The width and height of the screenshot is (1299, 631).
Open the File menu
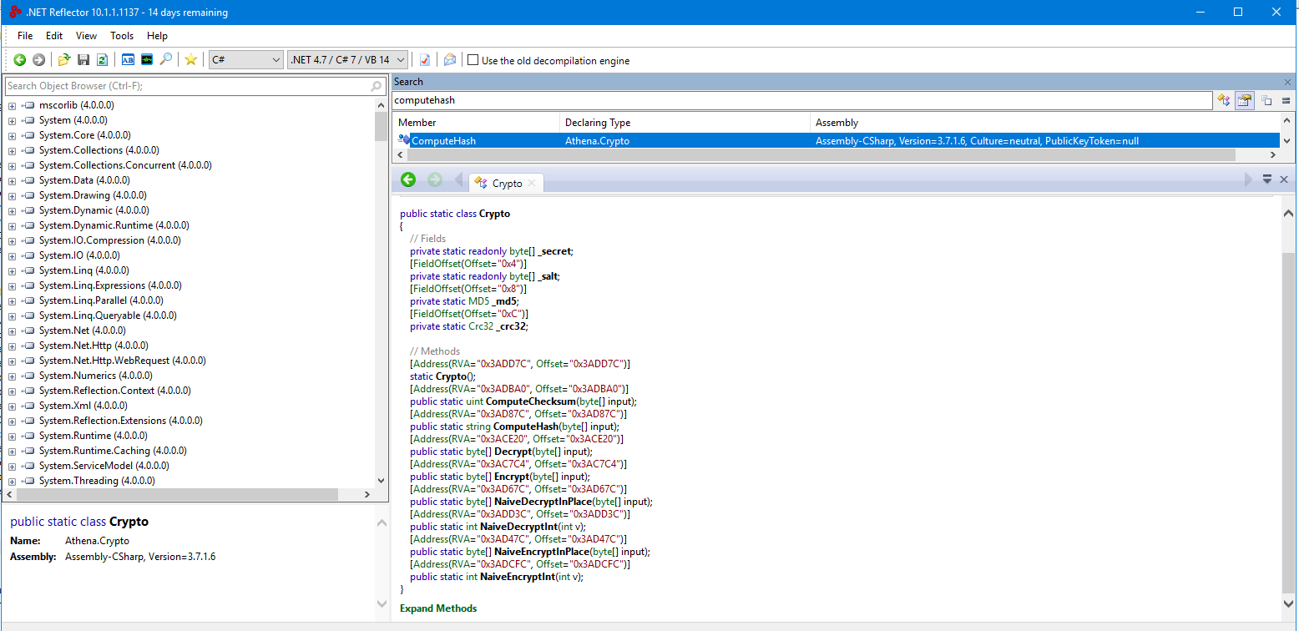[x=25, y=36]
